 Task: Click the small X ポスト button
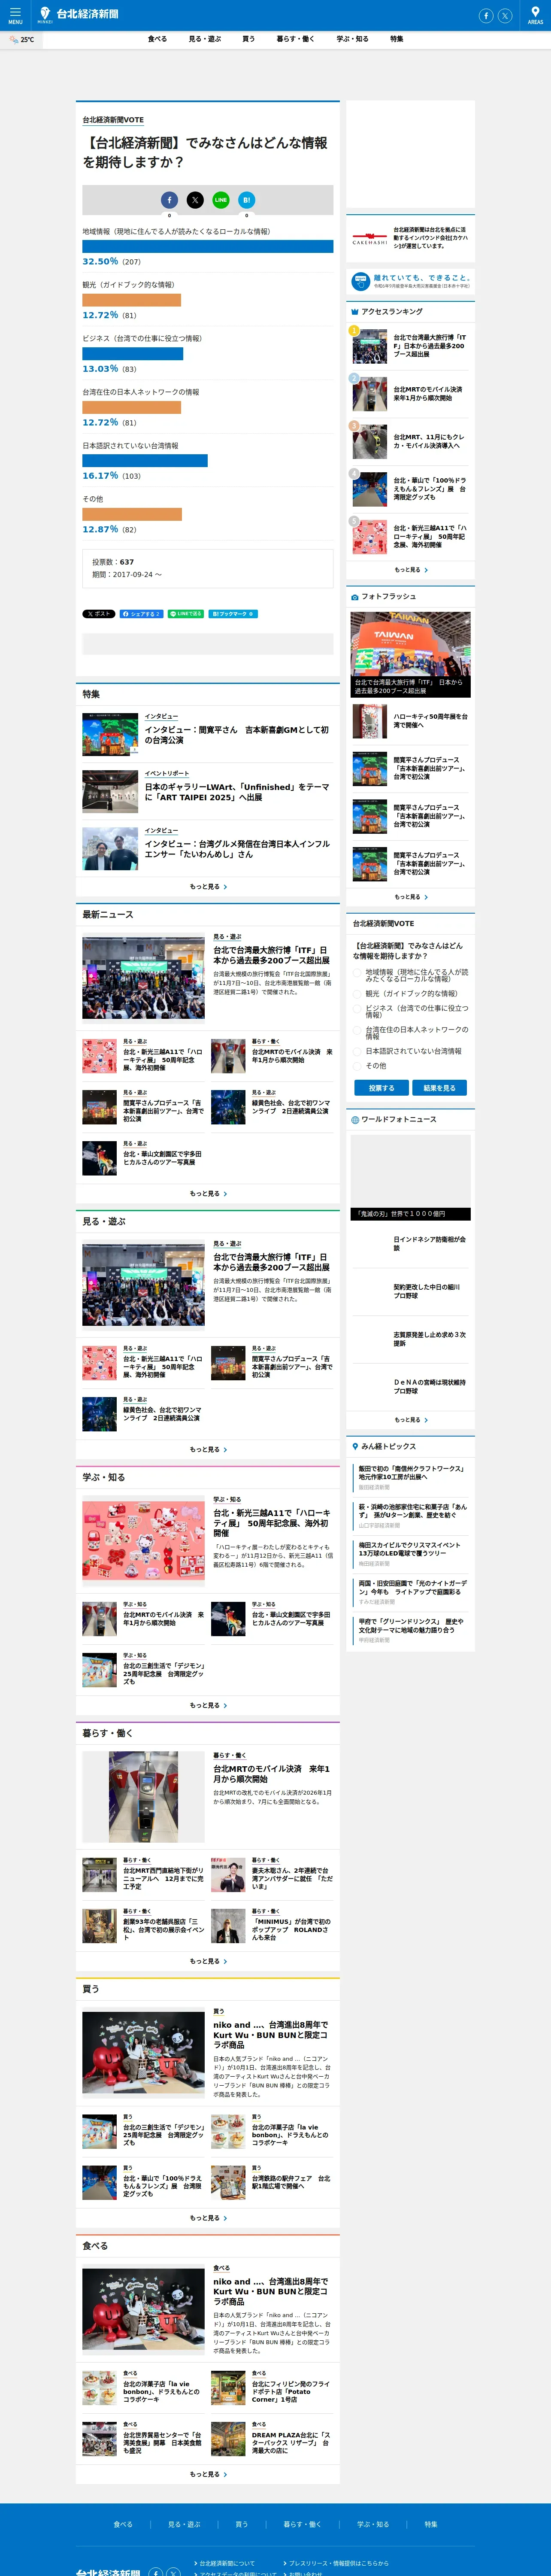click(x=99, y=614)
